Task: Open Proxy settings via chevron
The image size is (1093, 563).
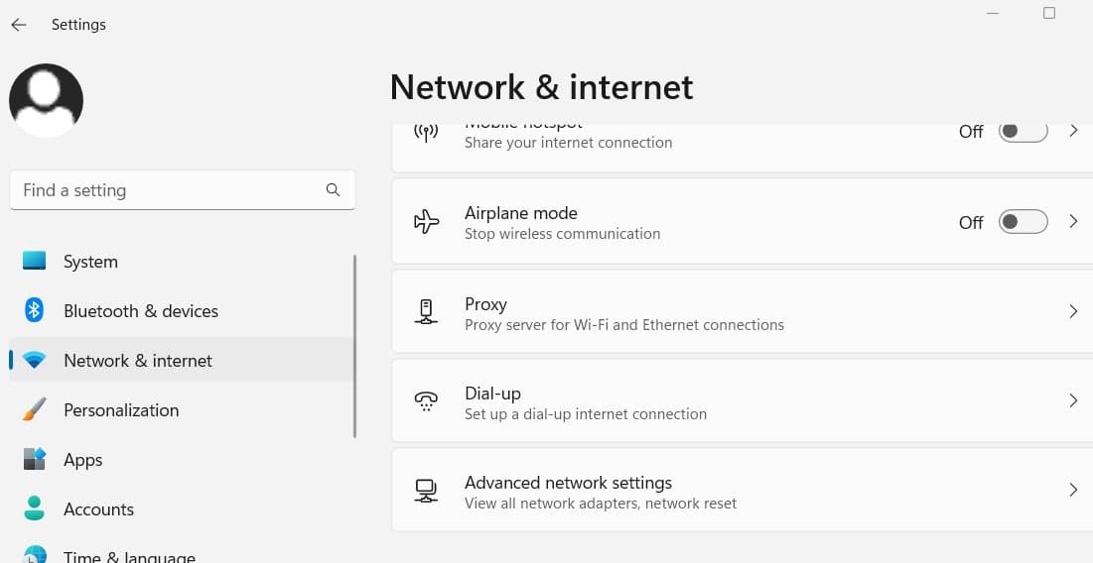Action: [1073, 311]
